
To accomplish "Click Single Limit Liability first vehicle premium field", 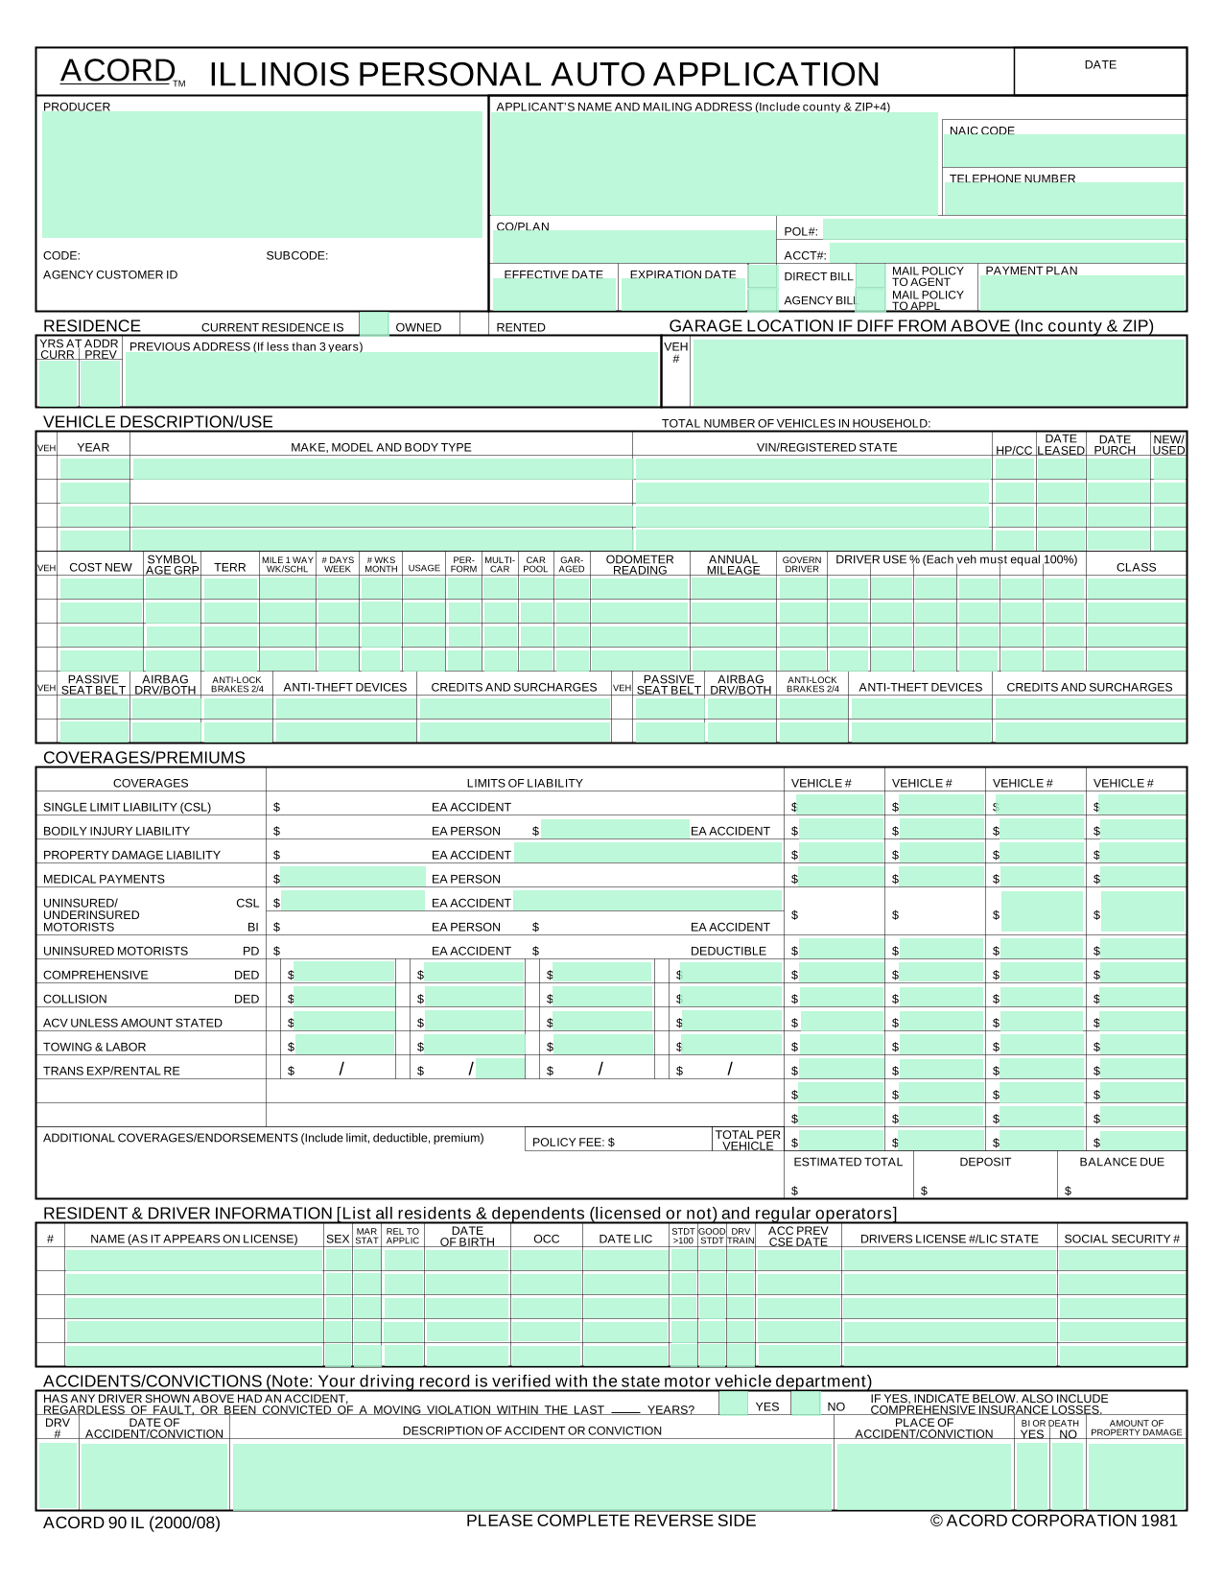I will (839, 805).
